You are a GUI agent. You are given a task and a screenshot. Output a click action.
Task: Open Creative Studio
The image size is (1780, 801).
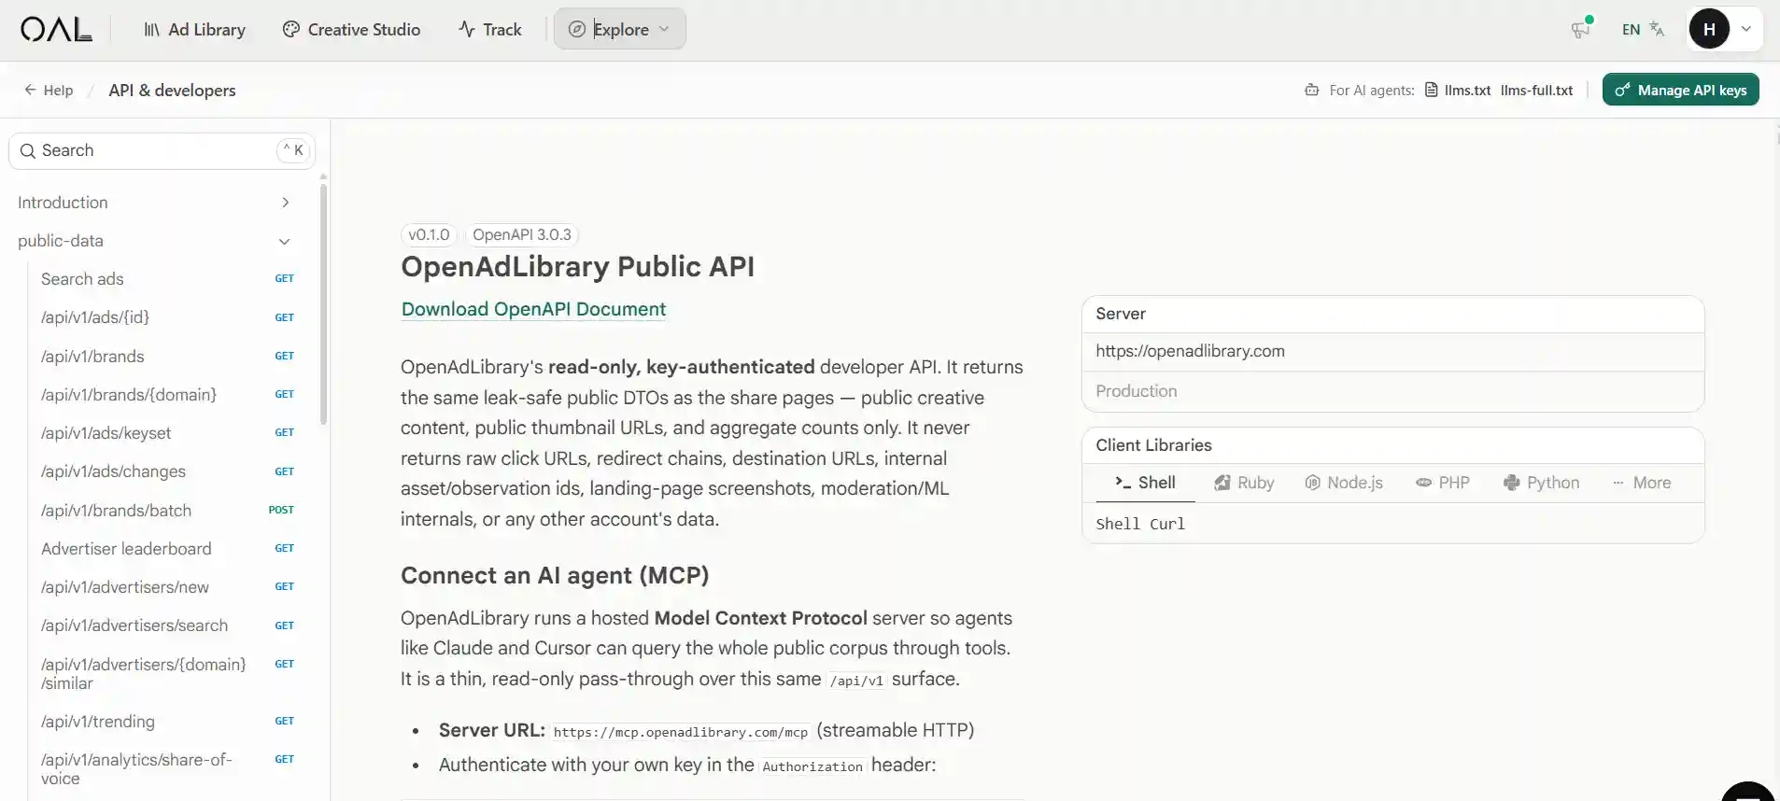351,30
